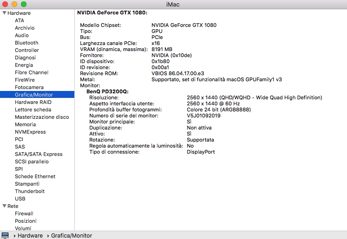Collapse the Rete section triangle

click(x=4, y=206)
